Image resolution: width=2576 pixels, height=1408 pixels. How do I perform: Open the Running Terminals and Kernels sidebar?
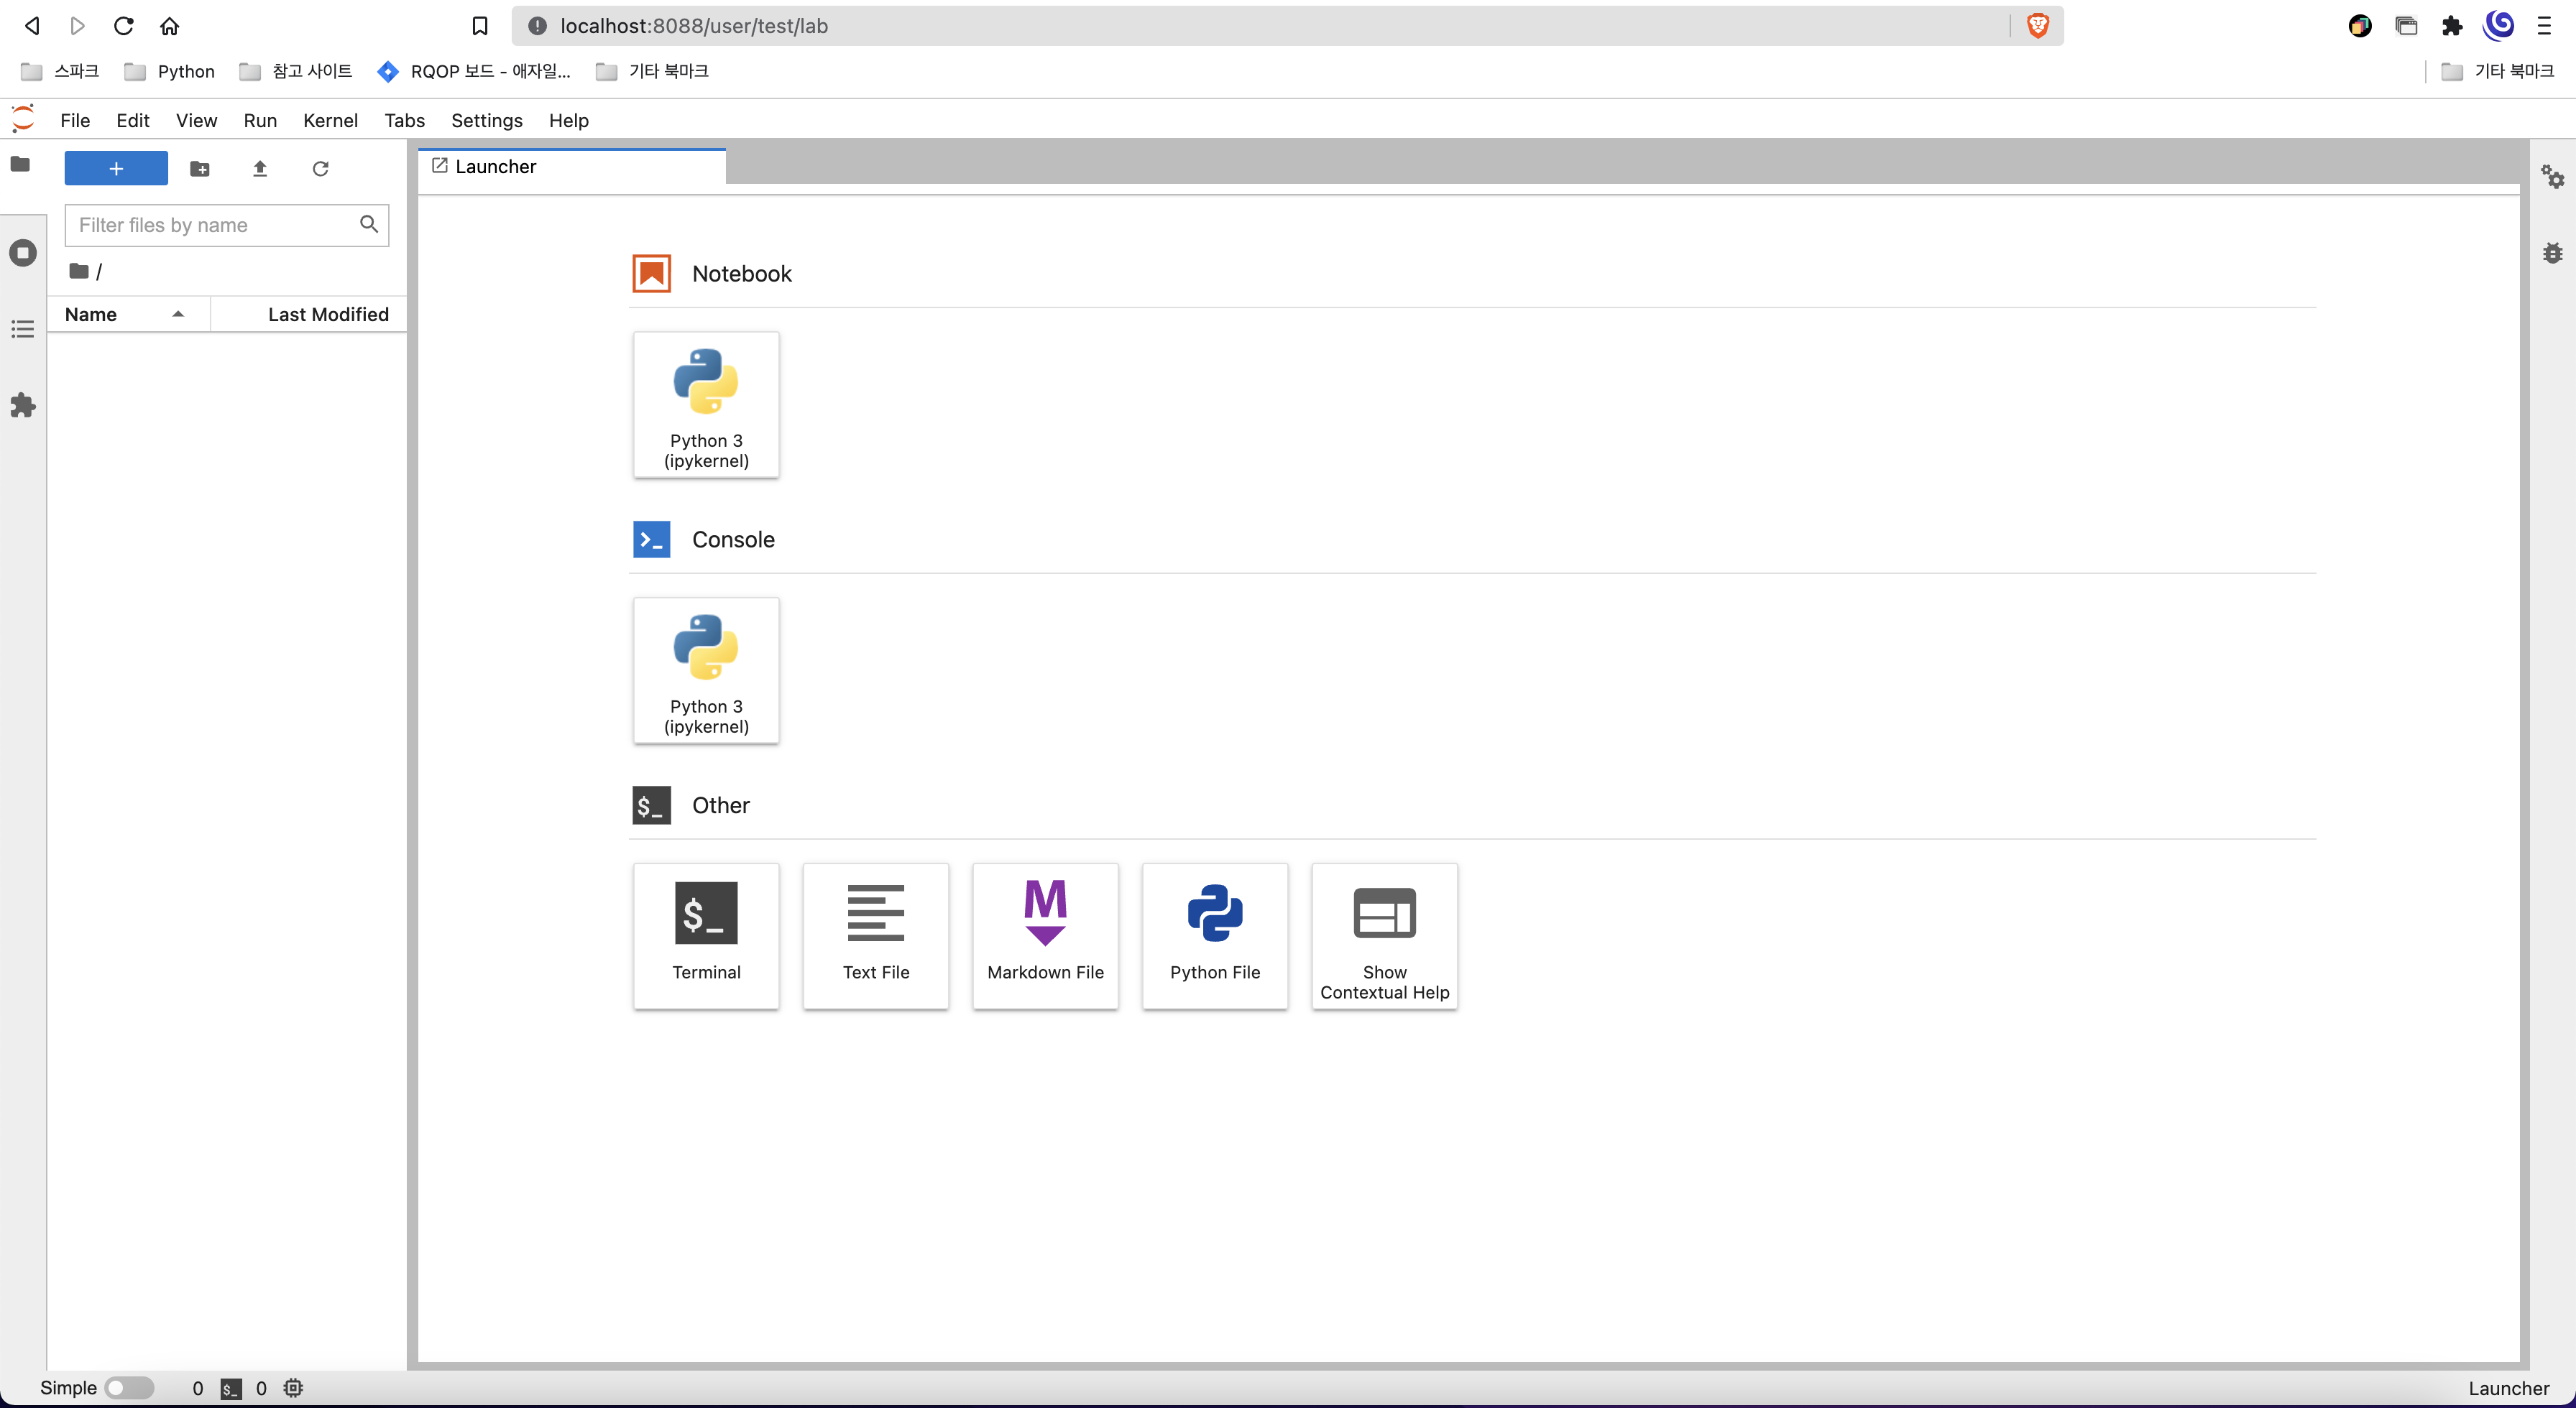pyautogui.click(x=22, y=253)
